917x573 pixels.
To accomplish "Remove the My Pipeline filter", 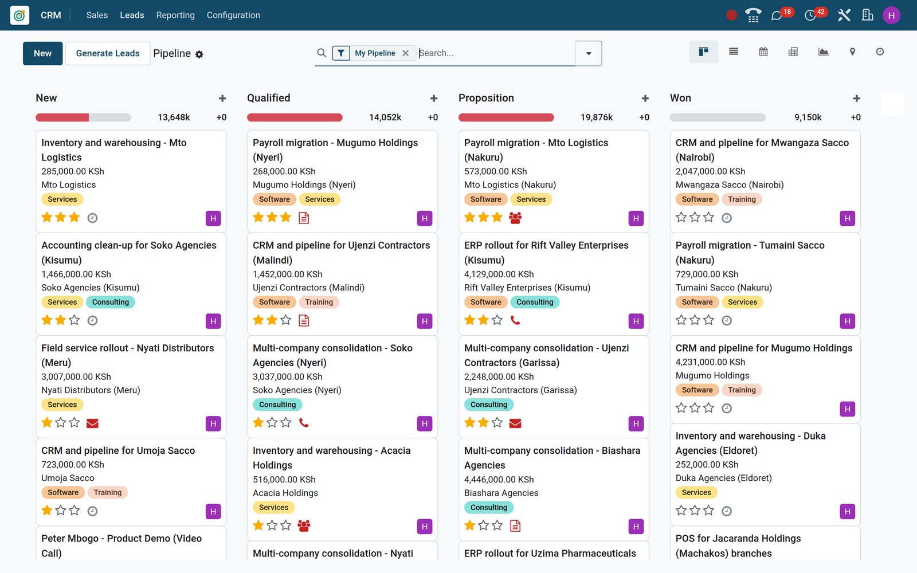I will click(406, 53).
